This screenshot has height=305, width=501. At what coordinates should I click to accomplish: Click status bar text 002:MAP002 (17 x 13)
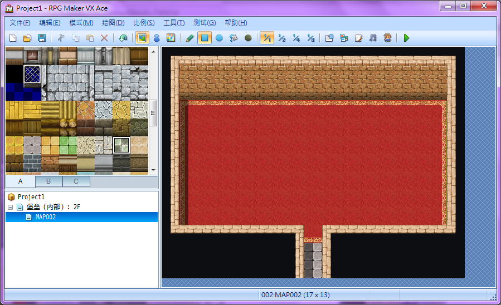295,295
